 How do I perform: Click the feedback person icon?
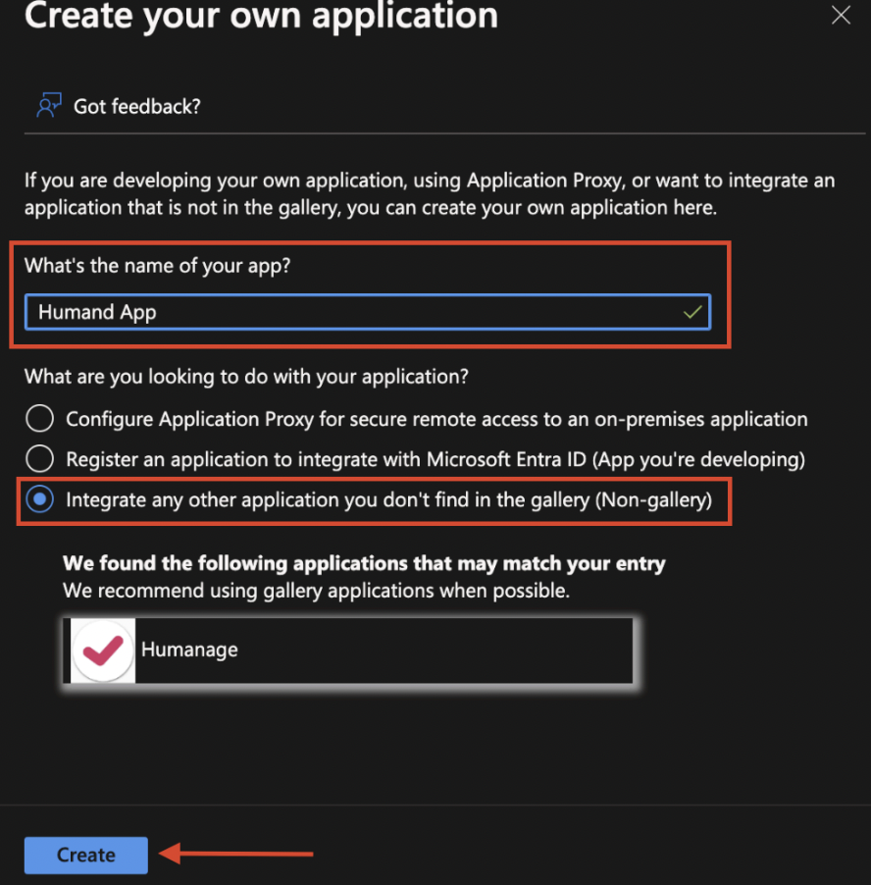[48, 106]
